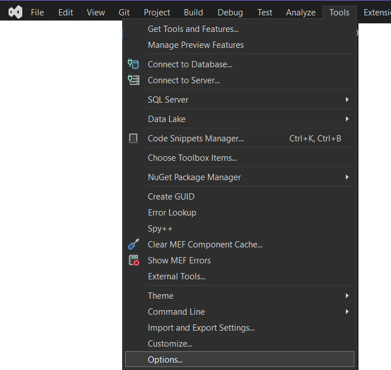Viewport: 391px width, 370px height.
Task: Open the Theme menu item
Action: 239,295
